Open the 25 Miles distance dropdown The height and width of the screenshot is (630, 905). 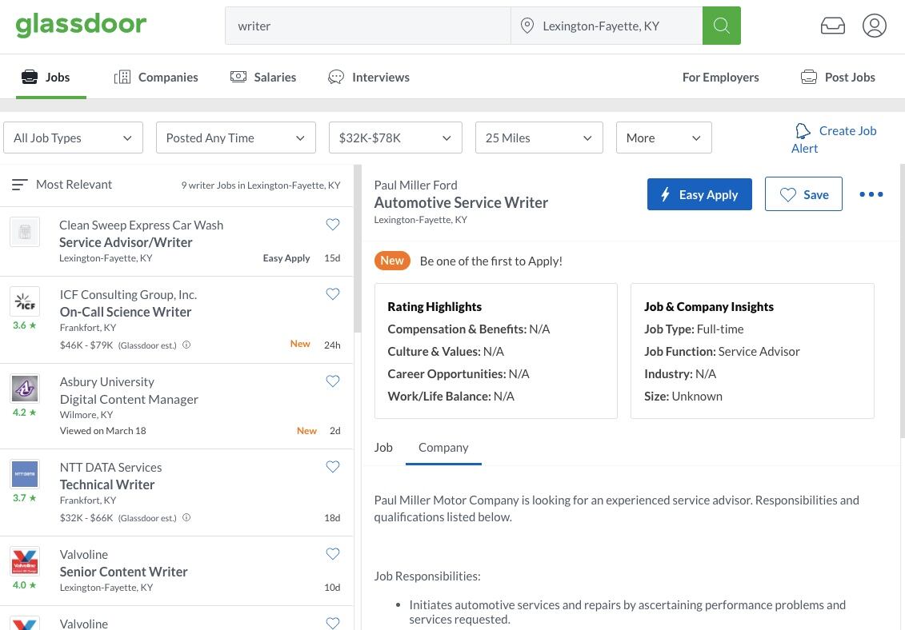click(x=538, y=138)
